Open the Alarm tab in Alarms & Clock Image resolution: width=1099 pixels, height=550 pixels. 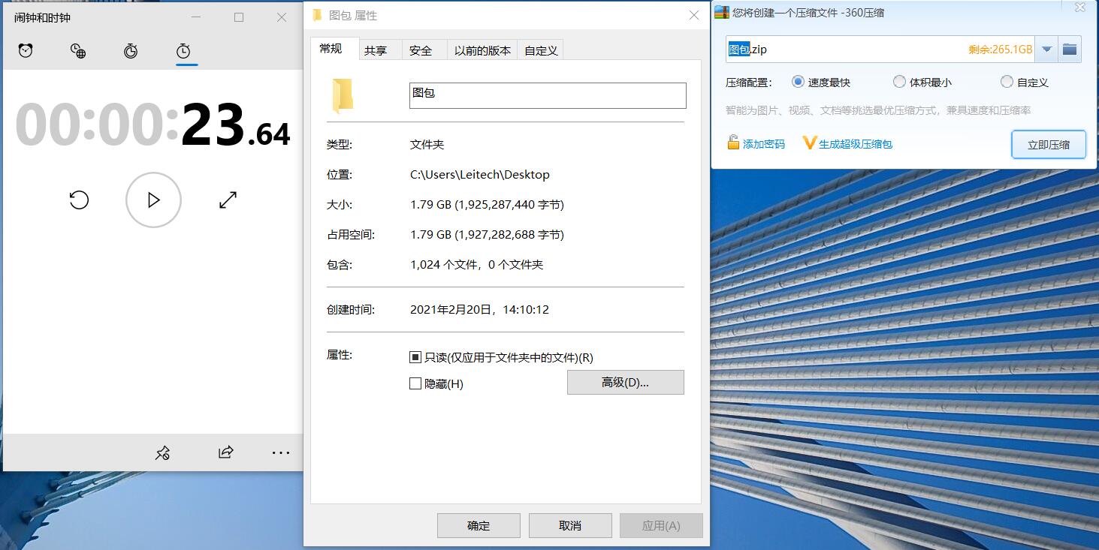point(26,51)
